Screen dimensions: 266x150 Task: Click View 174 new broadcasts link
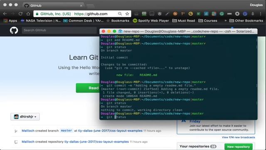point(238,137)
